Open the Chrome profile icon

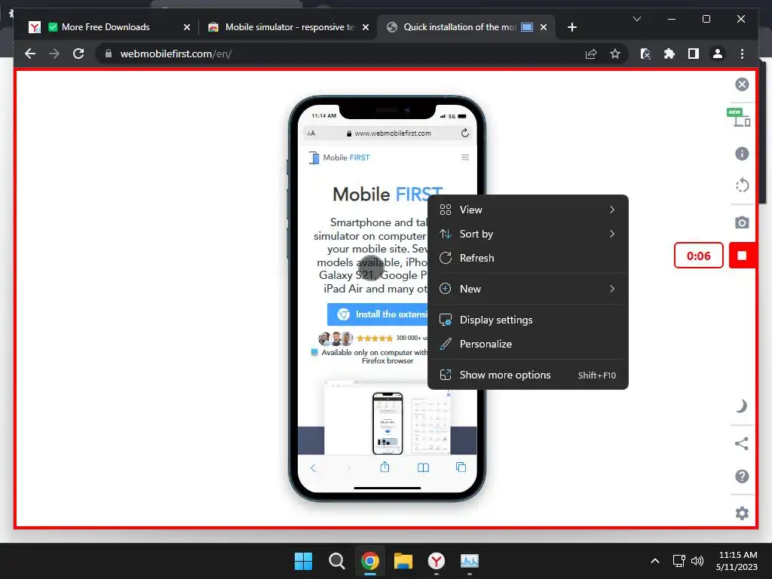coord(718,54)
